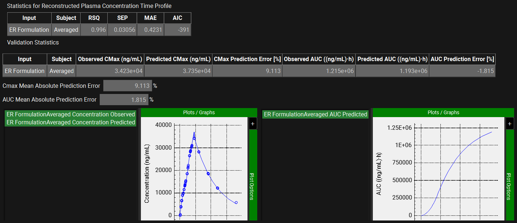The height and width of the screenshot is (223, 517).
Task: Click the MAE value 0.4231 cell
Action: click(x=150, y=30)
